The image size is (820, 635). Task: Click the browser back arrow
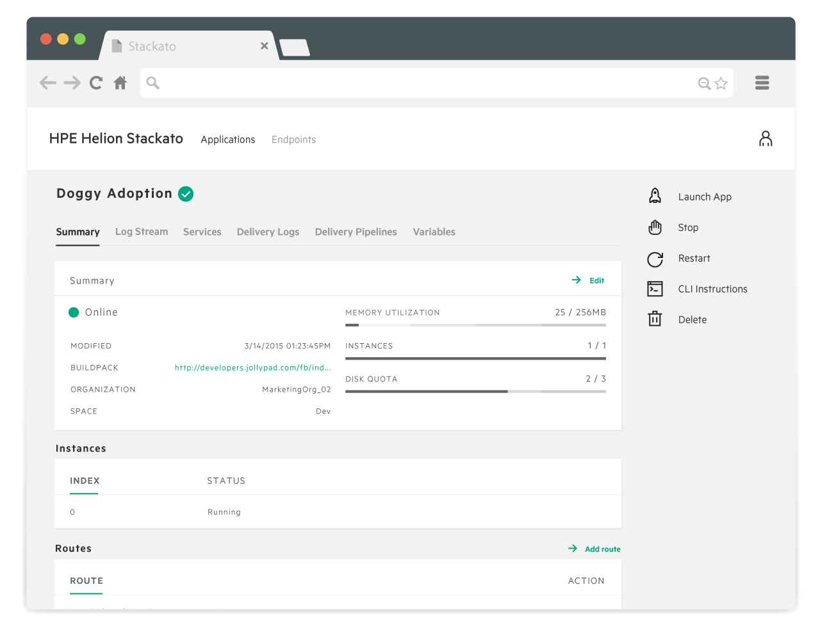(x=48, y=83)
